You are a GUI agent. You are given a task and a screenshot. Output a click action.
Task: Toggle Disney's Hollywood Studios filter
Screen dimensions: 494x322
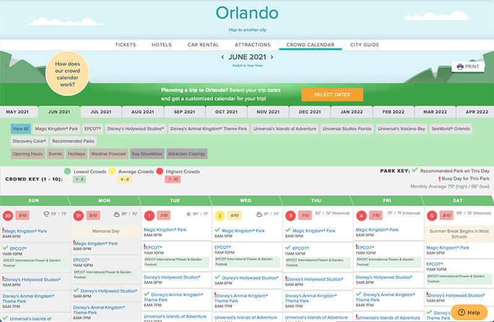coord(135,129)
